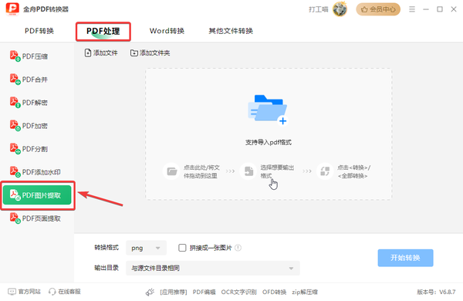463x301 pixels.
Task: Switch to the Word转换 tab
Action: click(167, 31)
